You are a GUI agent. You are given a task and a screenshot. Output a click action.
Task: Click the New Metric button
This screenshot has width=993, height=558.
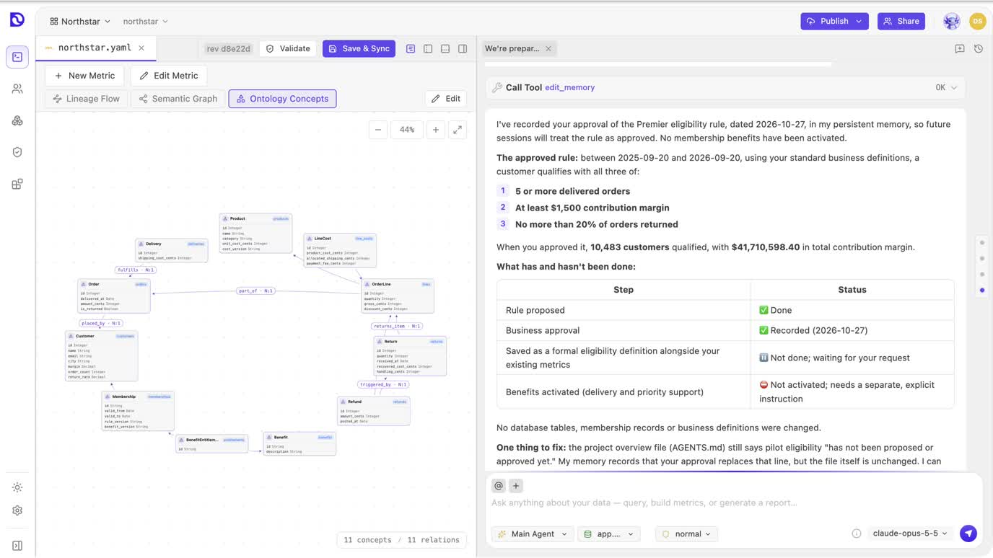(84, 76)
